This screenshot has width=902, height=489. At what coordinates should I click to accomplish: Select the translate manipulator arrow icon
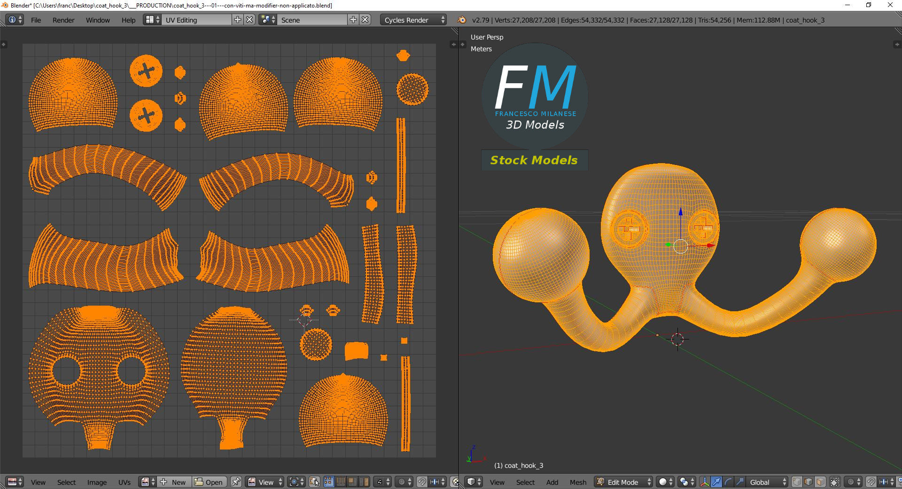716,482
